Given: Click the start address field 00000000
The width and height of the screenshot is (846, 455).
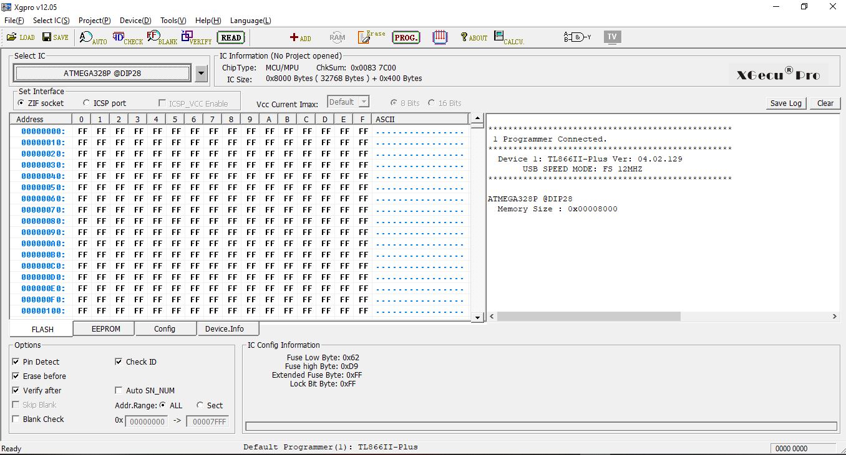Looking at the screenshot, I should (x=147, y=421).
